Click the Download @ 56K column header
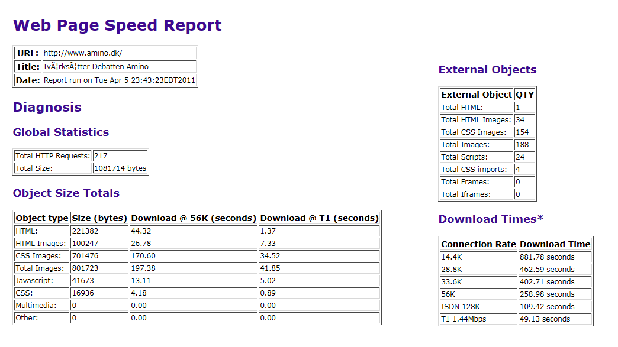618x347 pixels. coord(194,218)
